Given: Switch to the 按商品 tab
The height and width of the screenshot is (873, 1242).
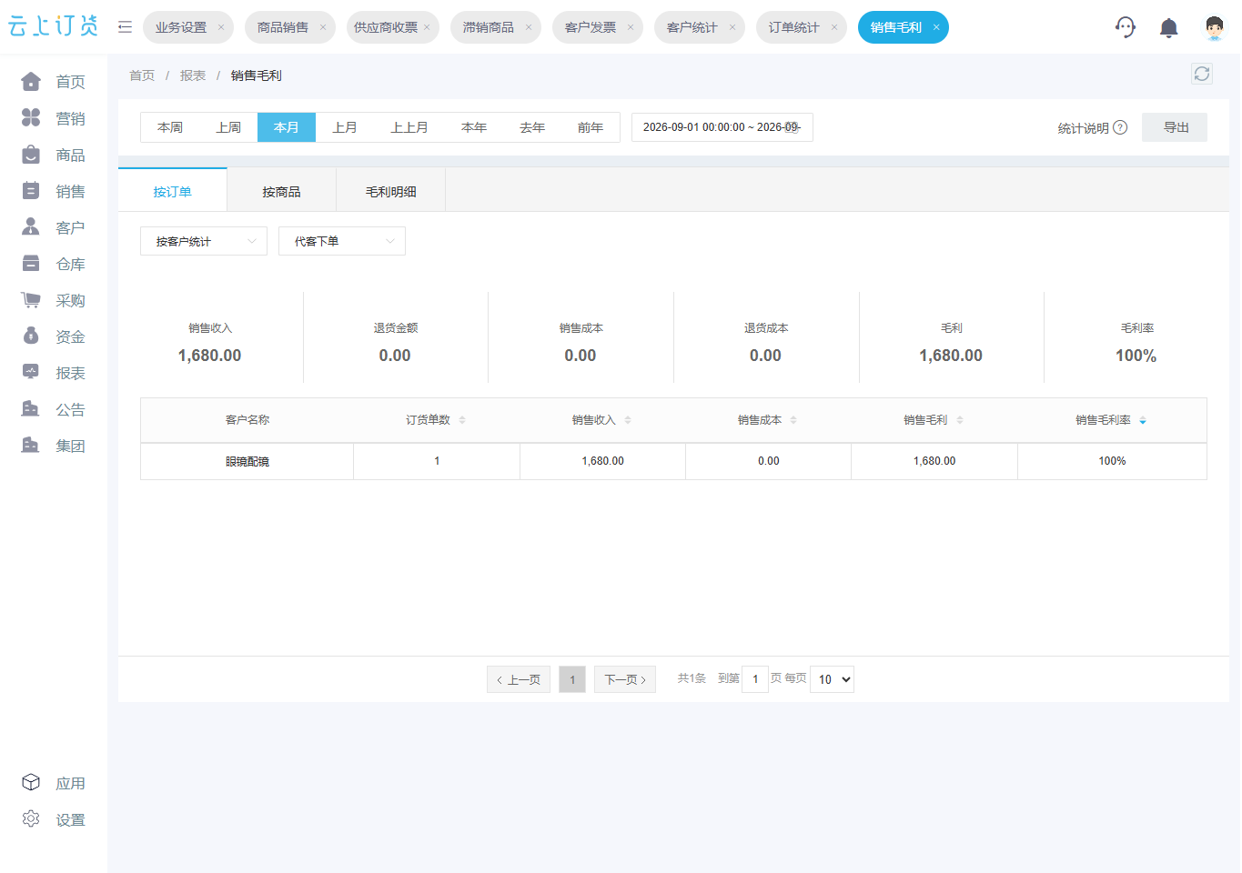Looking at the screenshot, I should tap(281, 192).
